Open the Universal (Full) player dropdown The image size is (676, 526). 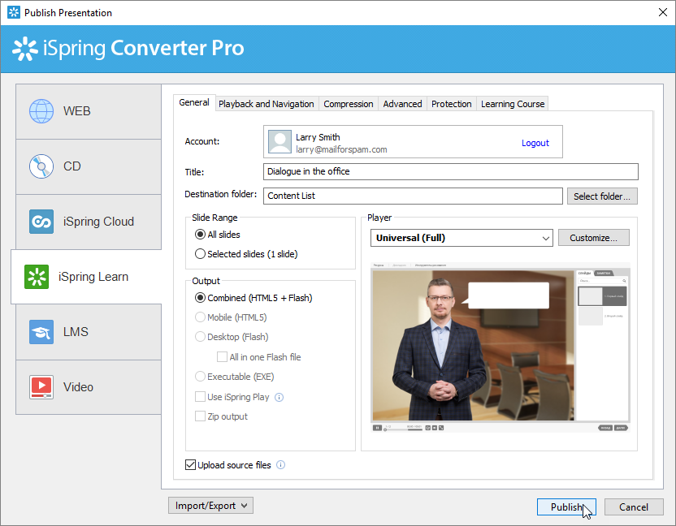[x=461, y=238]
